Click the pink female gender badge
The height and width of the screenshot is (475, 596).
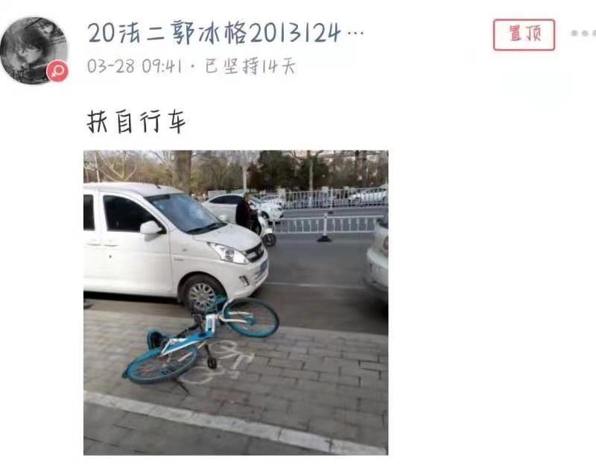coord(57,71)
